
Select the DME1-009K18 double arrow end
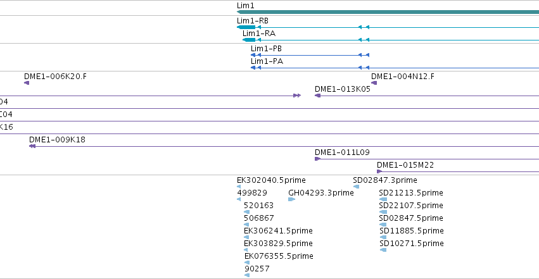point(32,146)
